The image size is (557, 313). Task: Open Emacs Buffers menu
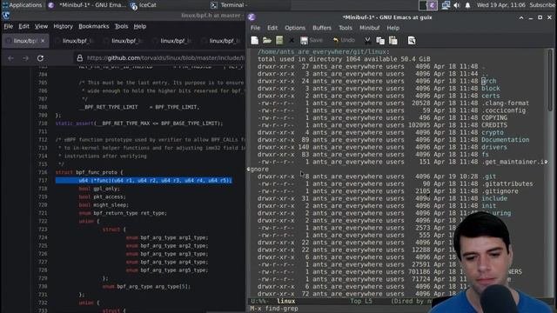point(322,28)
